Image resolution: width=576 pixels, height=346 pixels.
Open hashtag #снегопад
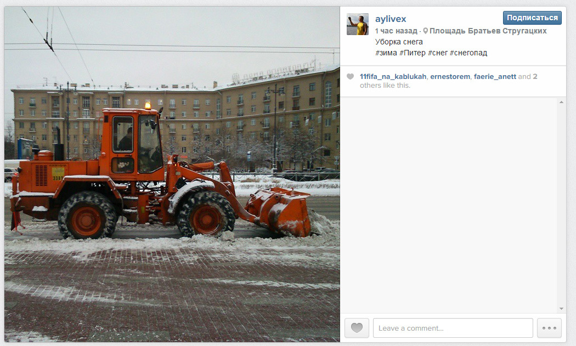tap(468, 53)
